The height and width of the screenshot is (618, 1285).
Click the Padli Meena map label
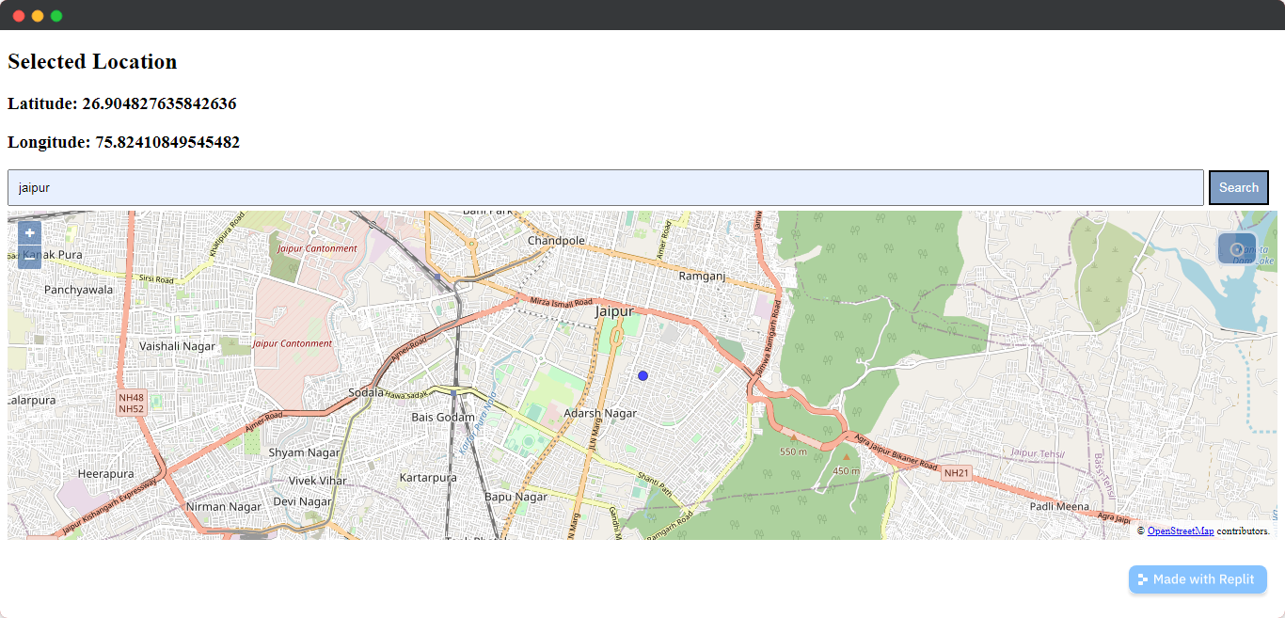click(x=1059, y=507)
